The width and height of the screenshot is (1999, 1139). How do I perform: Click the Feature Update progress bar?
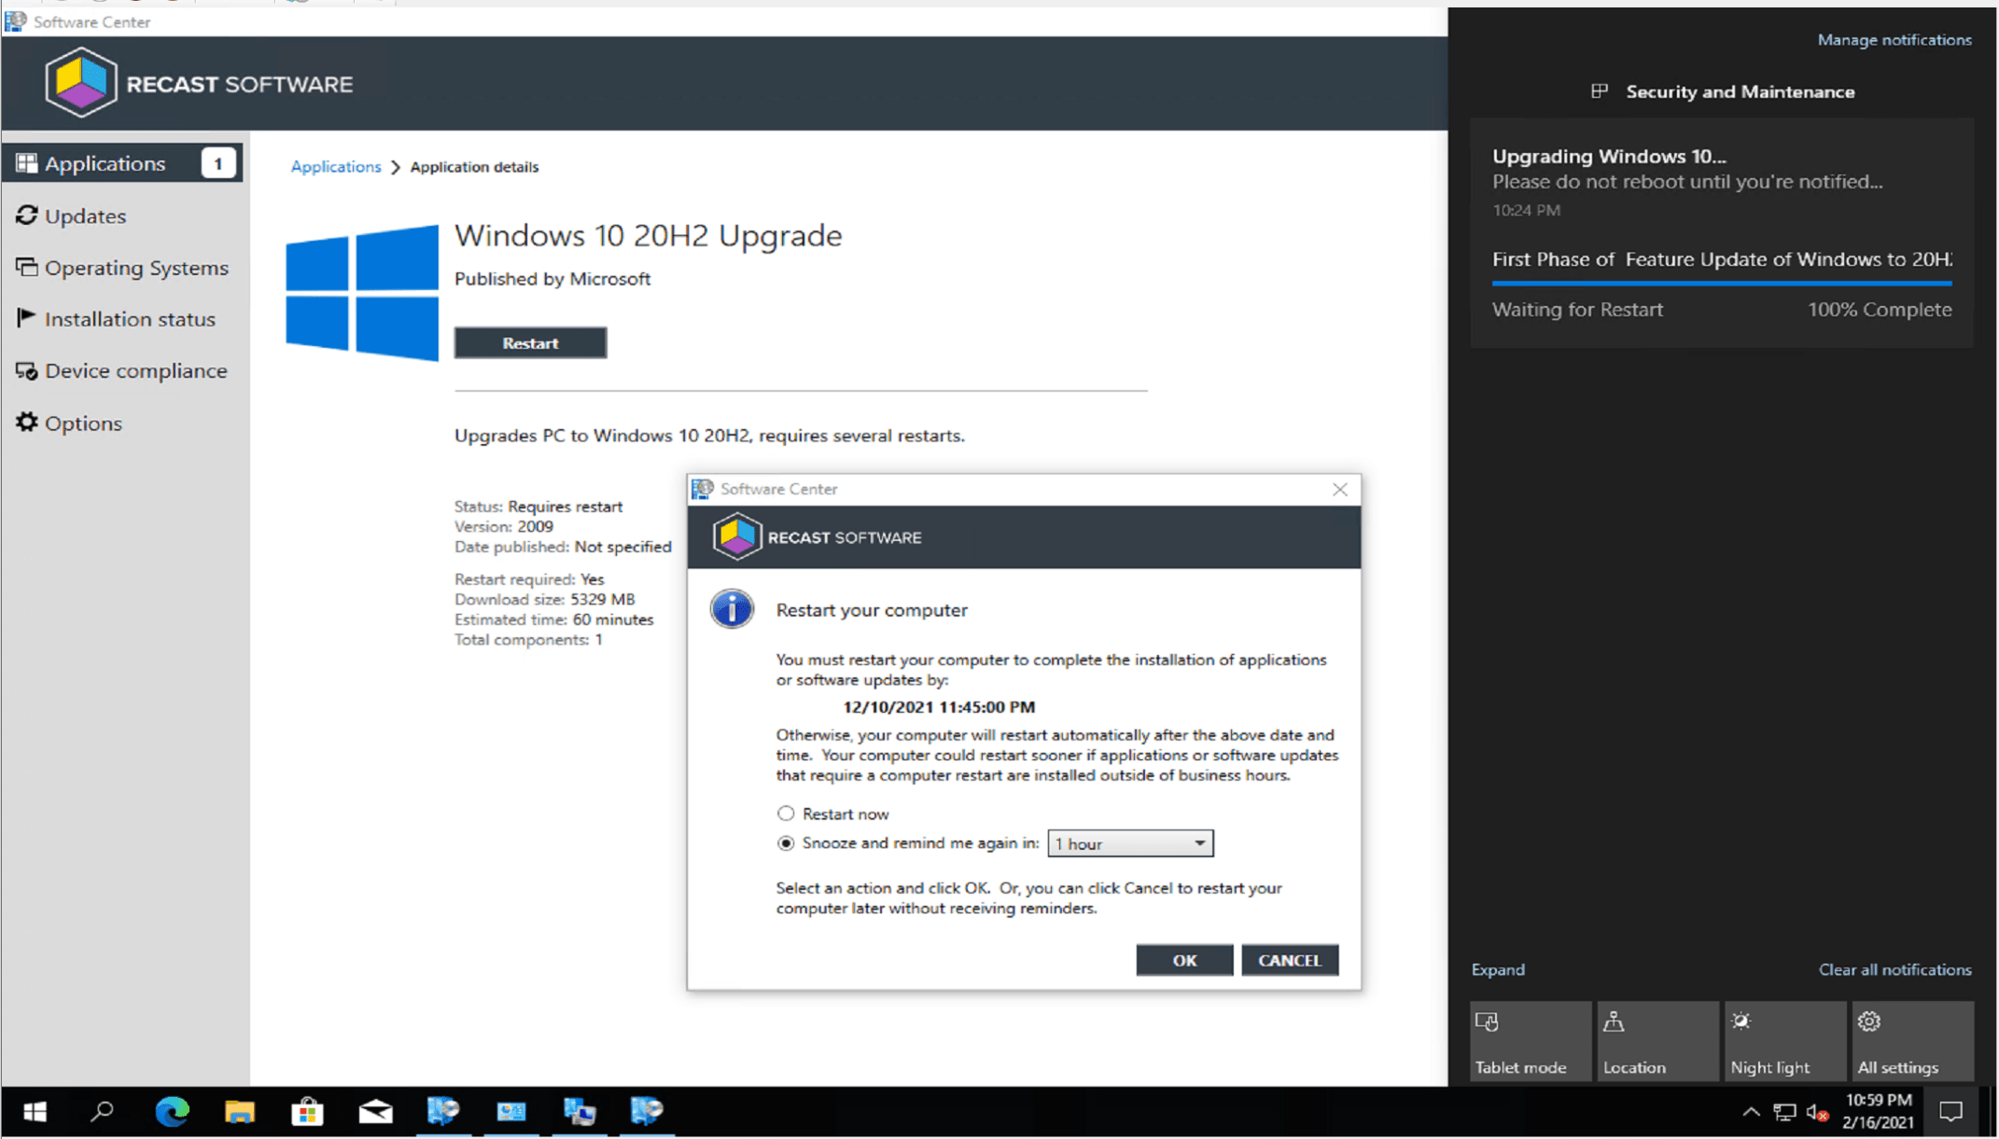[1721, 282]
